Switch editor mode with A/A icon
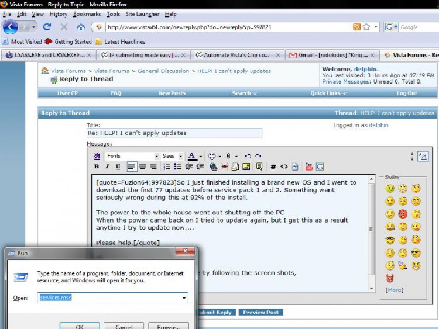This screenshot has width=439, height=329. tap(423, 156)
